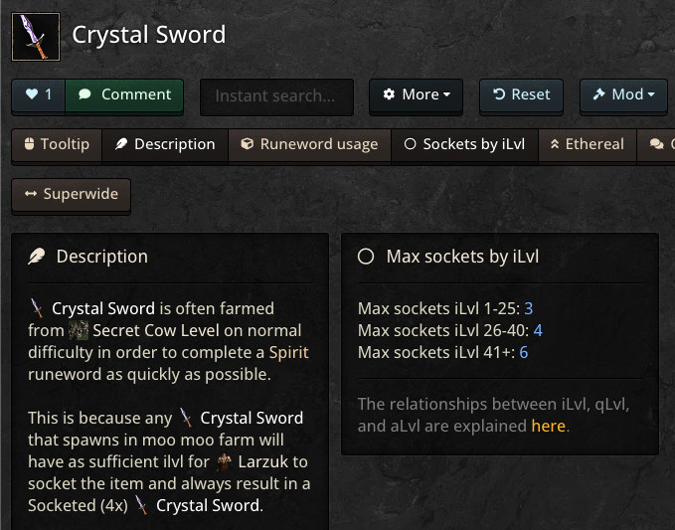Click the max sockets value 6
The image size is (675, 530).
pyautogui.click(x=523, y=352)
